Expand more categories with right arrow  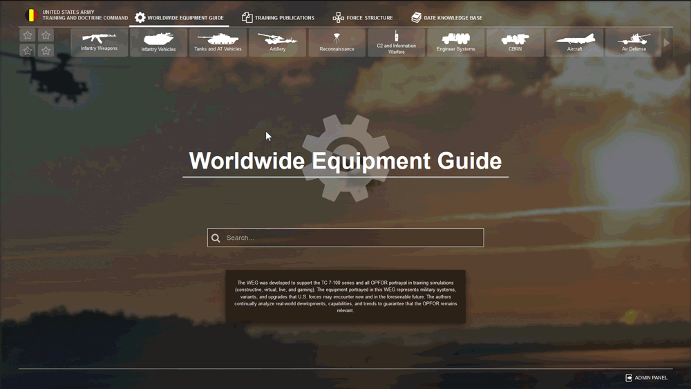667,43
